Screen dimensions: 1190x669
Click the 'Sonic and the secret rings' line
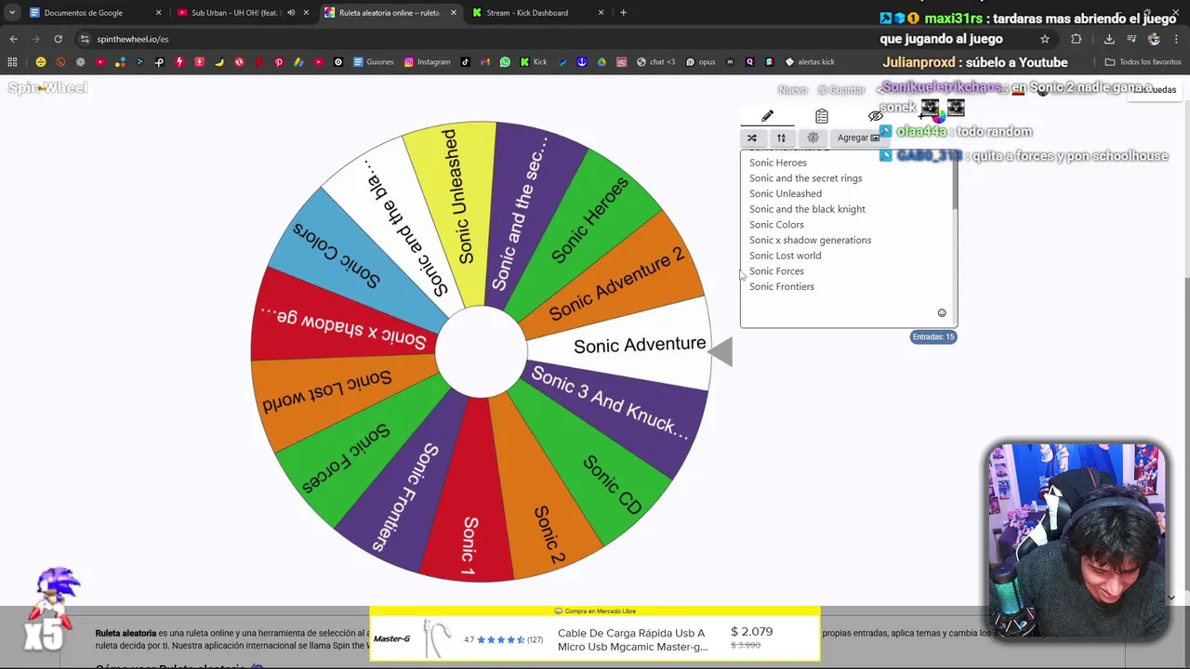[805, 178]
